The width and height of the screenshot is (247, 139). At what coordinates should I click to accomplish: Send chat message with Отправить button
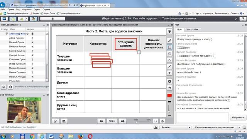(238, 117)
